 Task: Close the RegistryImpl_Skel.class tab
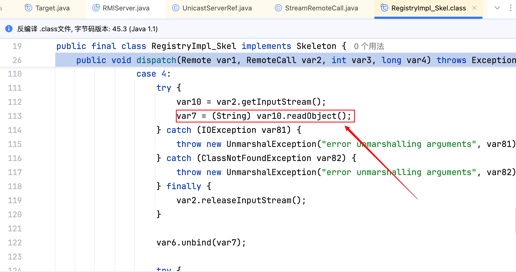point(474,8)
